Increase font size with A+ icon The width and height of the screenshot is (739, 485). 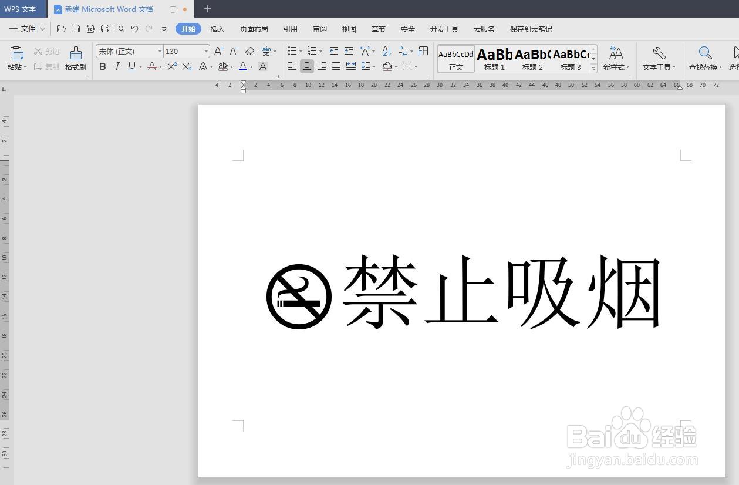click(218, 51)
